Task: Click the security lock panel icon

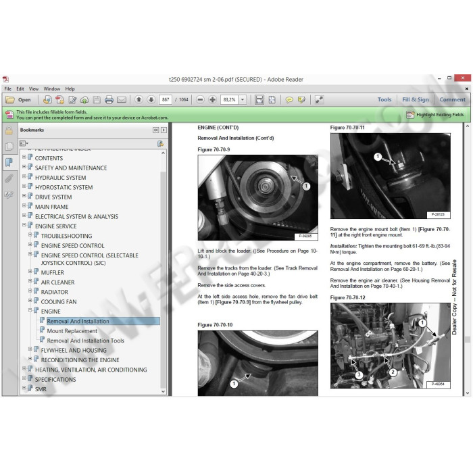Action: coord(9,130)
